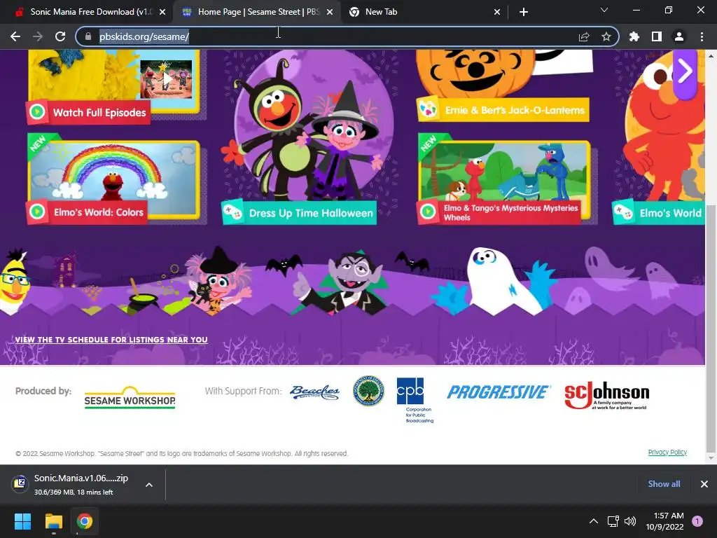This screenshot has width=717, height=538.
Task: Click green play icon on Watch Full Episodes
Action: tap(37, 112)
